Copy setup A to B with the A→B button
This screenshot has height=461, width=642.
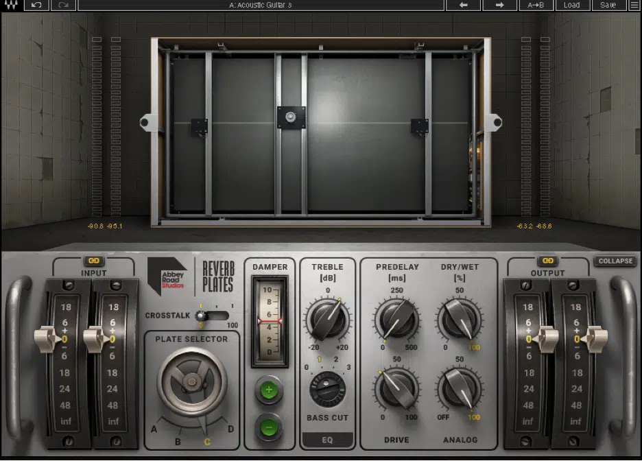(536, 5)
